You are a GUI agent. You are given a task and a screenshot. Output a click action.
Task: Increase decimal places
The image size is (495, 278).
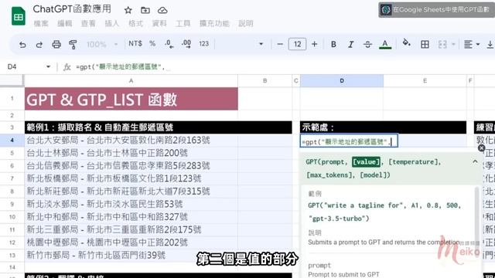coord(186,44)
